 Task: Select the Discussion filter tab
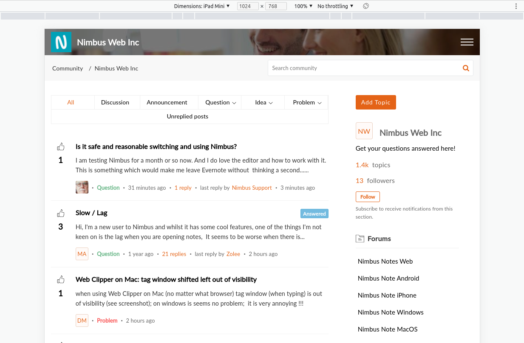point(115,102)
